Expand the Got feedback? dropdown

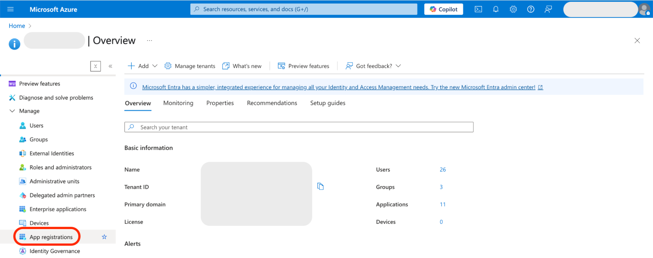[373, 66]
